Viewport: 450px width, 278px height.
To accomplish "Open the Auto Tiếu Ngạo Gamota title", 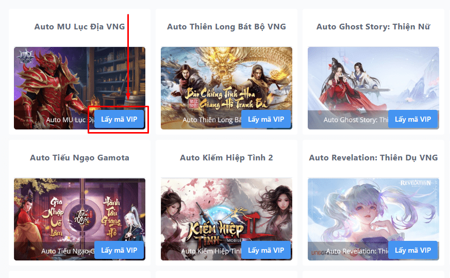I will (79, 158).
